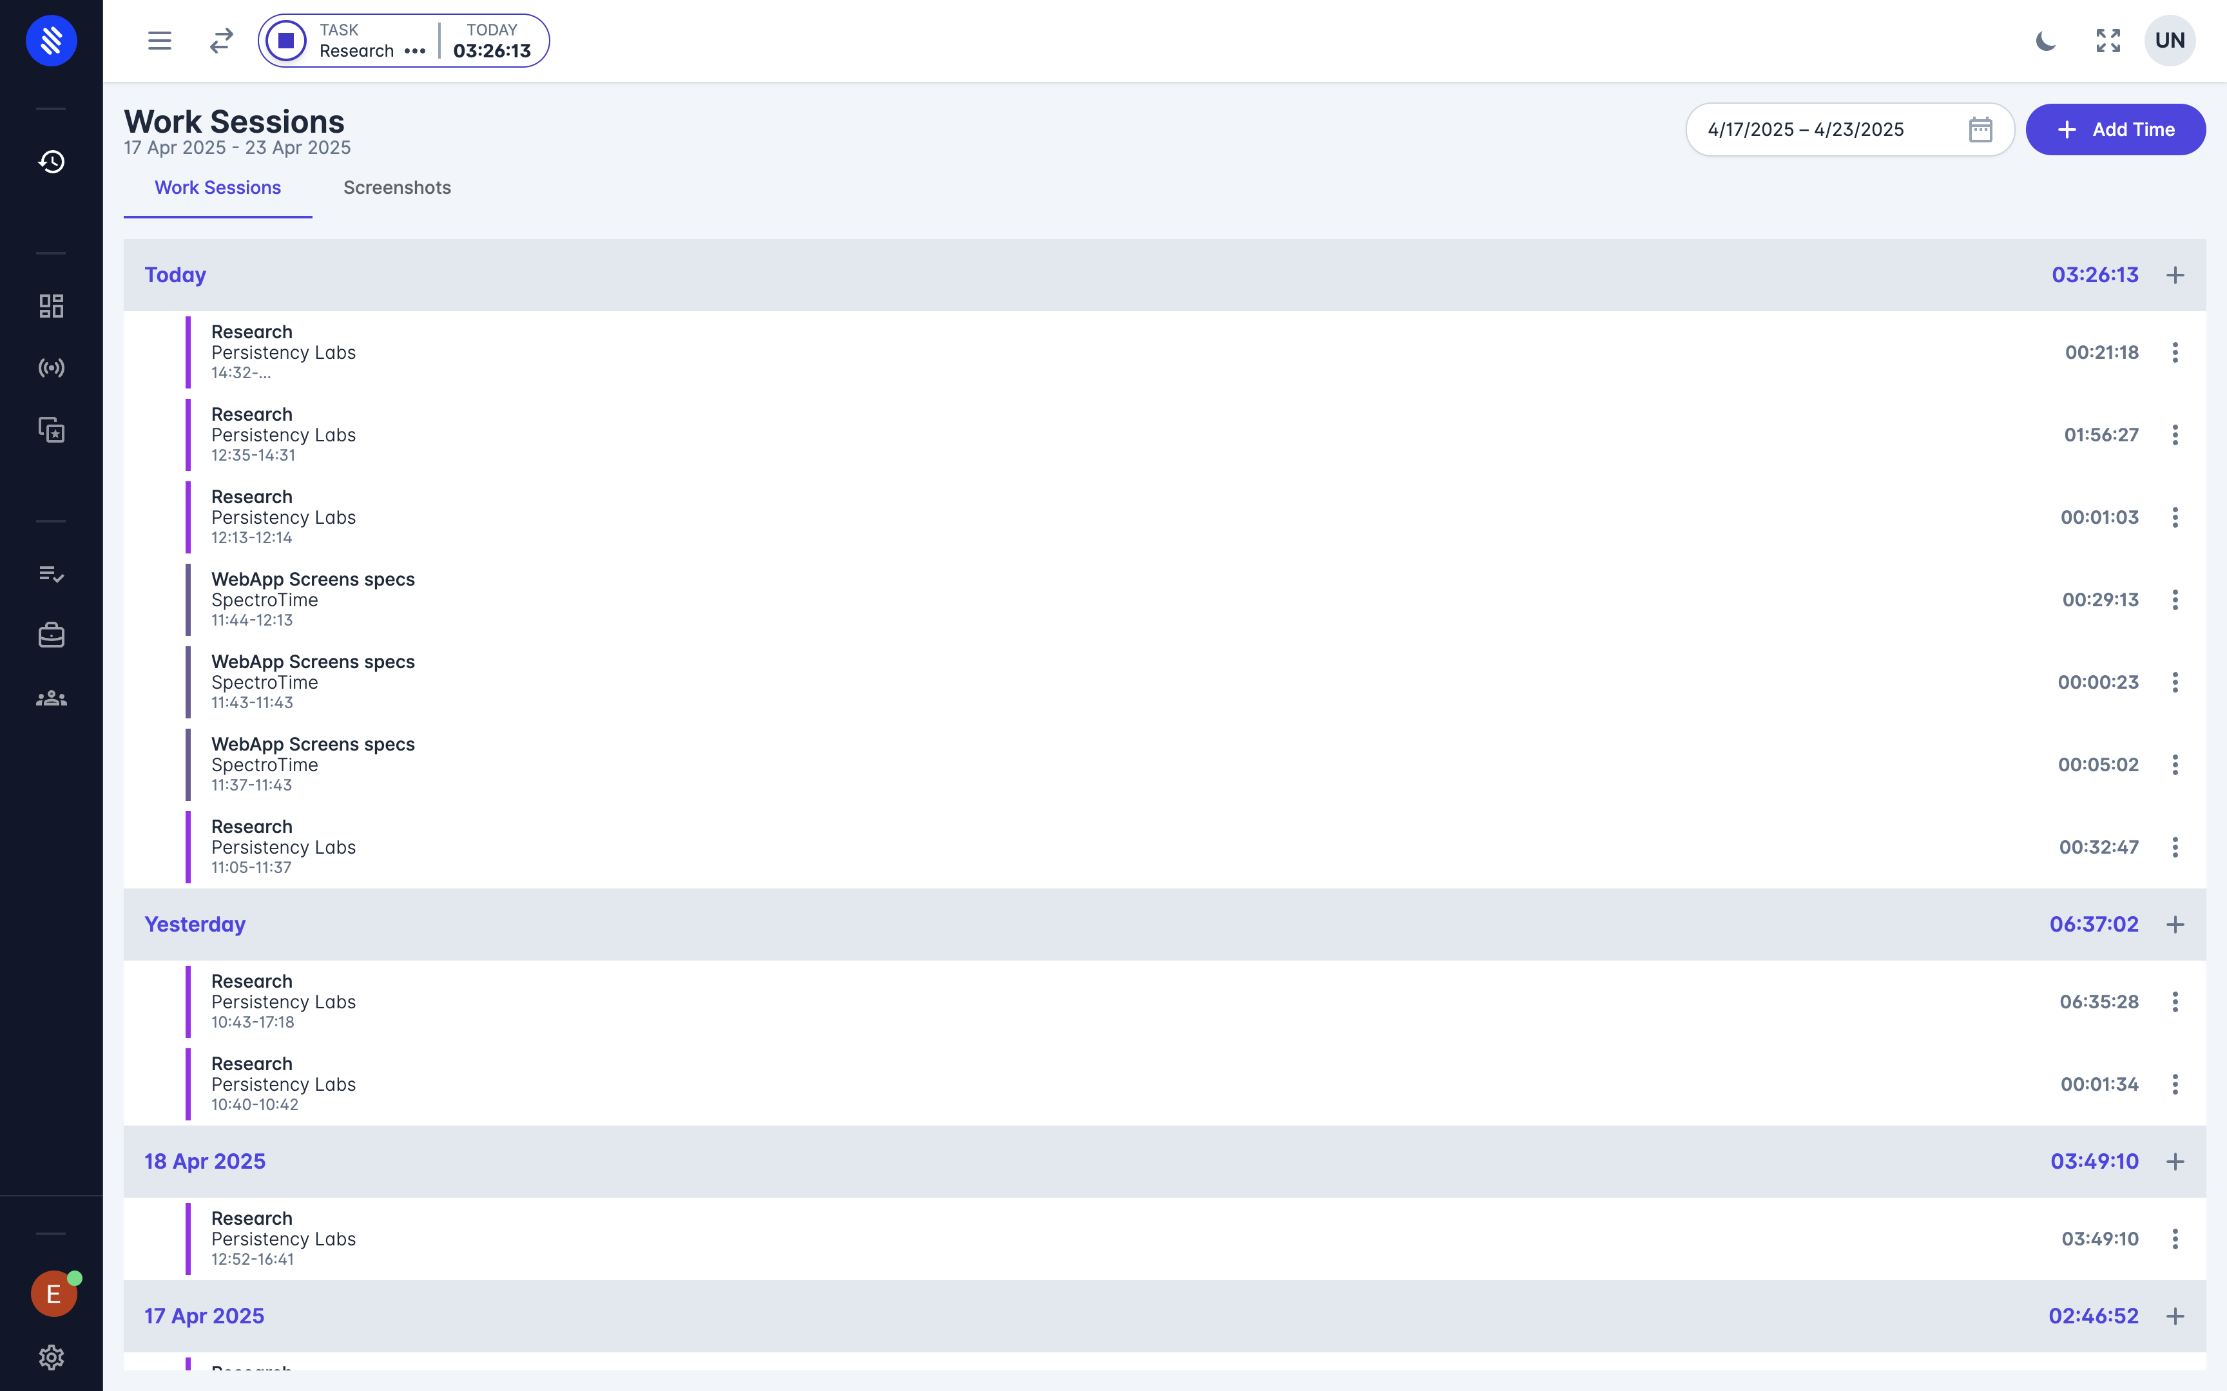Open the tasks checklist sidebar icon
Viewport: 2227px width, 1391px height.
(x=52, y=574)
